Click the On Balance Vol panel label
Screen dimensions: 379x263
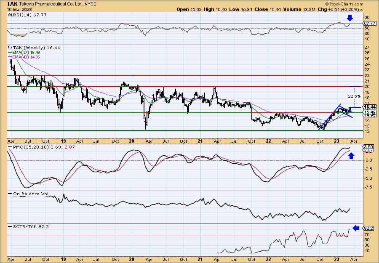[31, 194]
